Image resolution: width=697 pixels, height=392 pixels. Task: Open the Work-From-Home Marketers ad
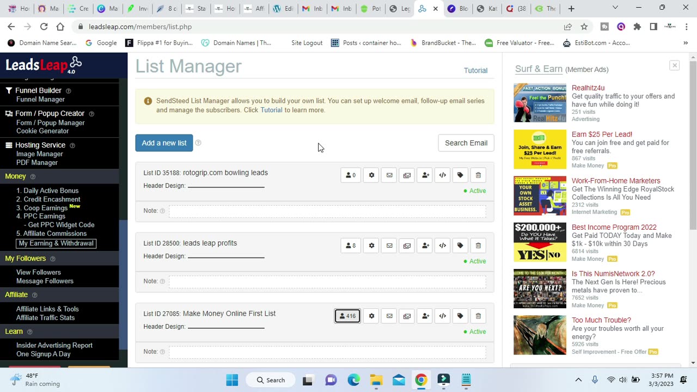pos(616,181)
